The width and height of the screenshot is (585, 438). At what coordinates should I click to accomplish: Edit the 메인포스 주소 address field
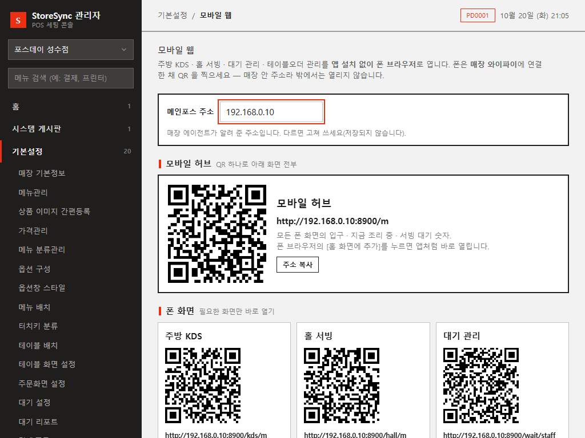pyautogui.click(x=271, y=112)
